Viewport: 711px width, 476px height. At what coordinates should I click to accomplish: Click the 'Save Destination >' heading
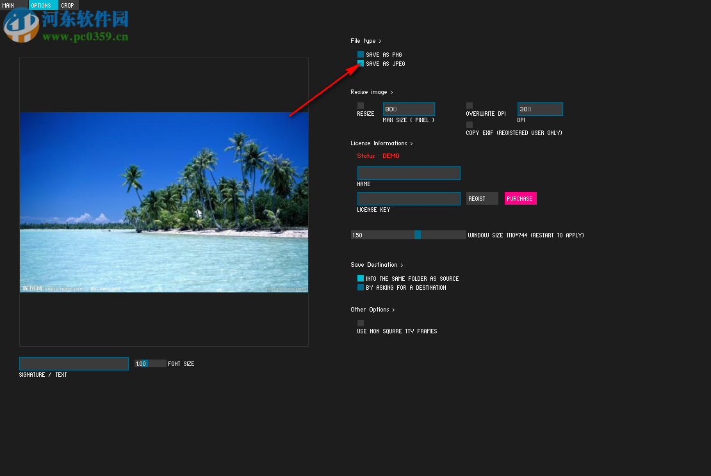[377, 264]
